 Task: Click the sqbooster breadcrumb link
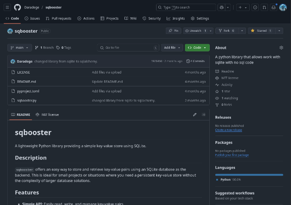[x=53, y=7]
